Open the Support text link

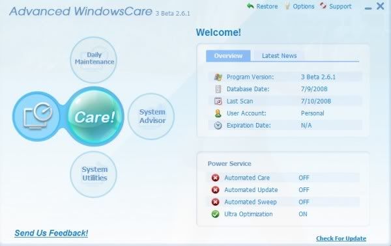(x=340, y=7)
